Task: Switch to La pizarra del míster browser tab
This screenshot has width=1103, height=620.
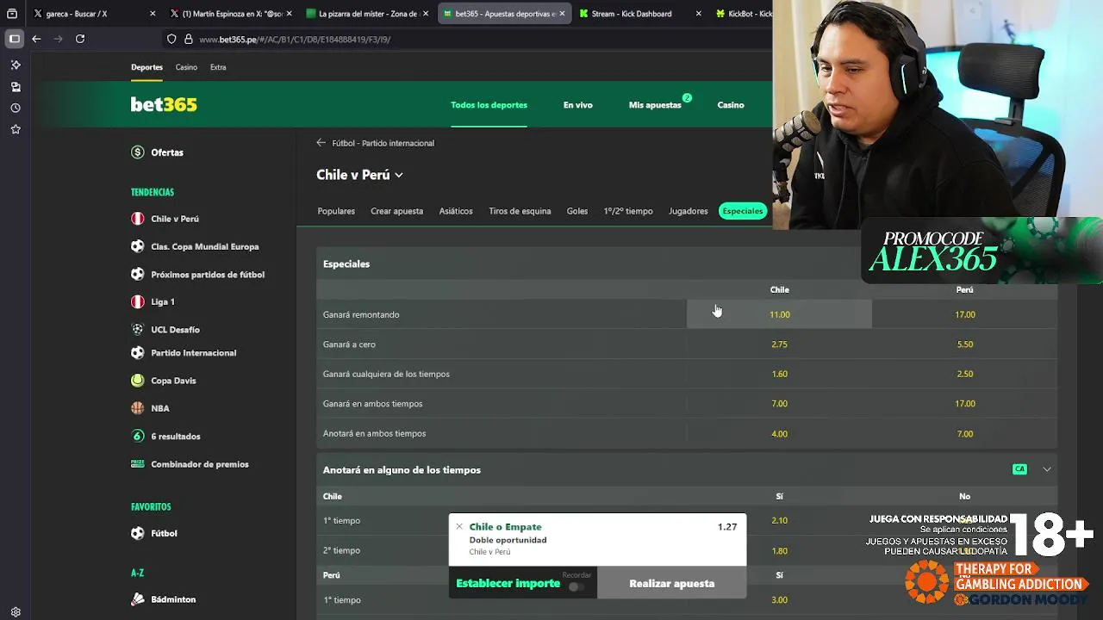Action: point(368,14)
